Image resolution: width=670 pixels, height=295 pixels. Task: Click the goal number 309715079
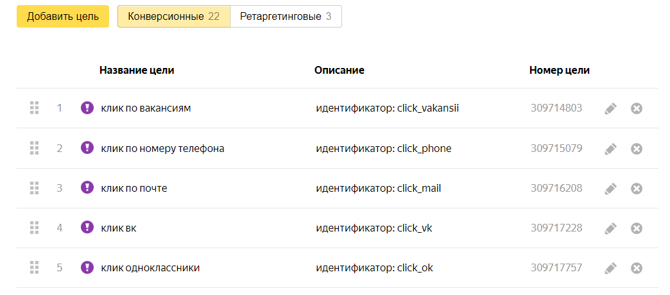click(556, 149)
